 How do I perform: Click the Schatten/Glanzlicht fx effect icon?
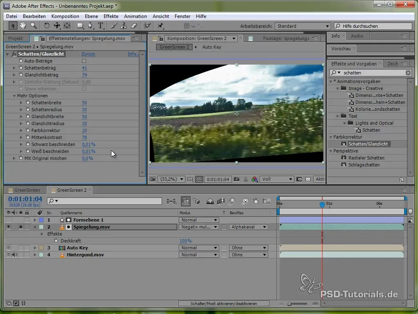(x=14, y=54)
